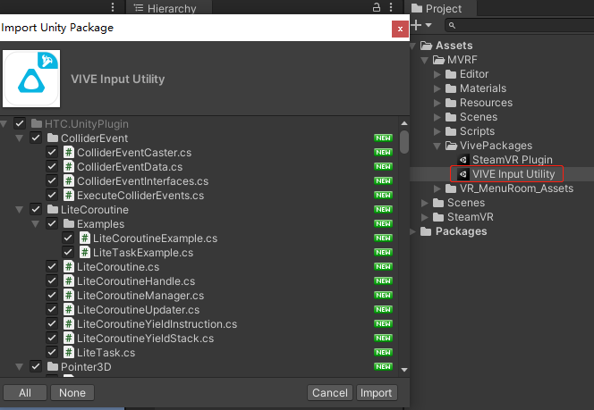Click the ColliderEventData.cs script icon
Viewport: 594px width, 410px height.
(68, 167)
